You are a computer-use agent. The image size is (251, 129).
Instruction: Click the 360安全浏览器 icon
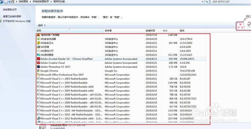pyautogui.click(x=38, y=39)
